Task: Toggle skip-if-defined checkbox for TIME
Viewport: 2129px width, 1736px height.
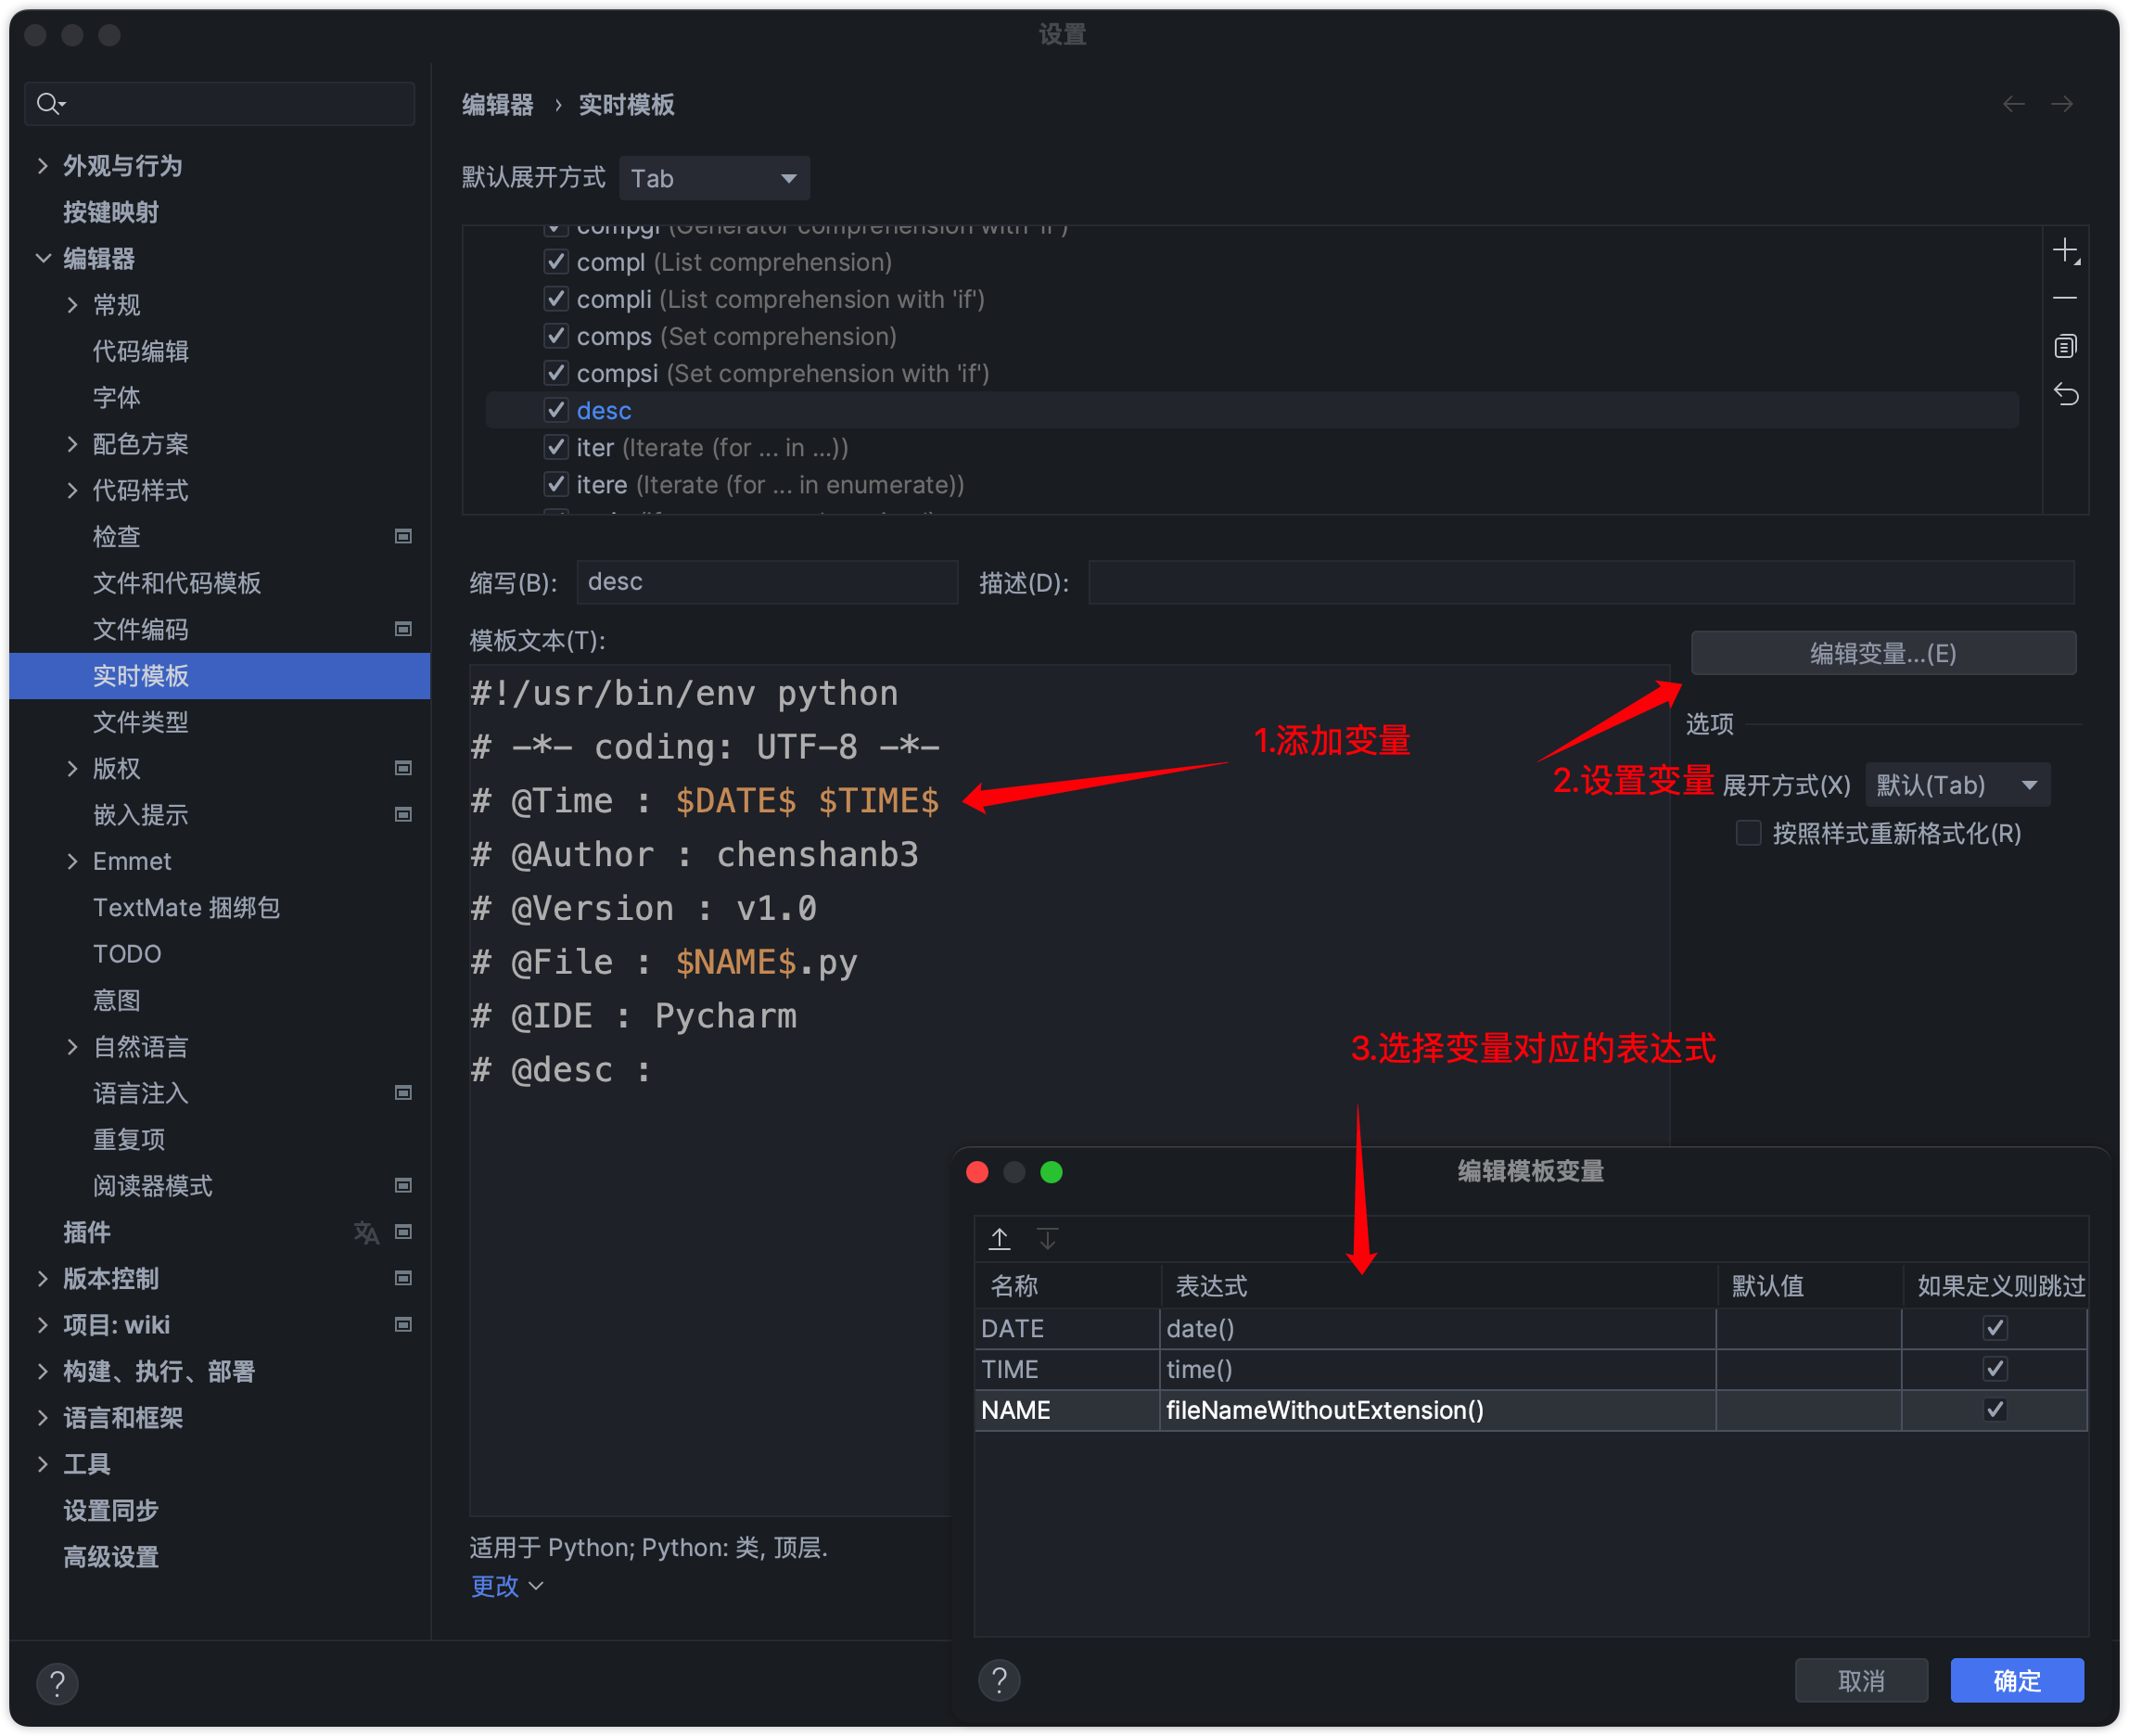Action: coord(1995,1369)
